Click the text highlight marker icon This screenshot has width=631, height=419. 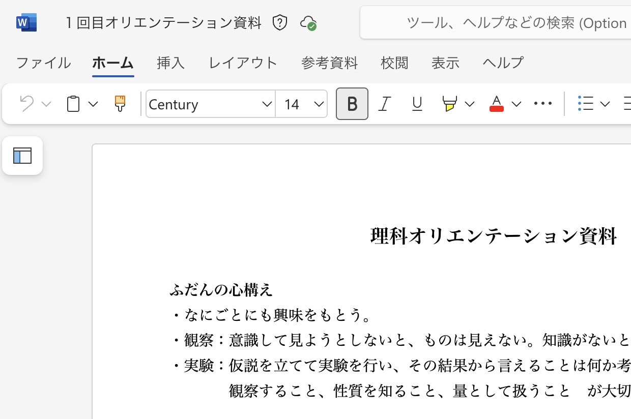pos(449,104)
